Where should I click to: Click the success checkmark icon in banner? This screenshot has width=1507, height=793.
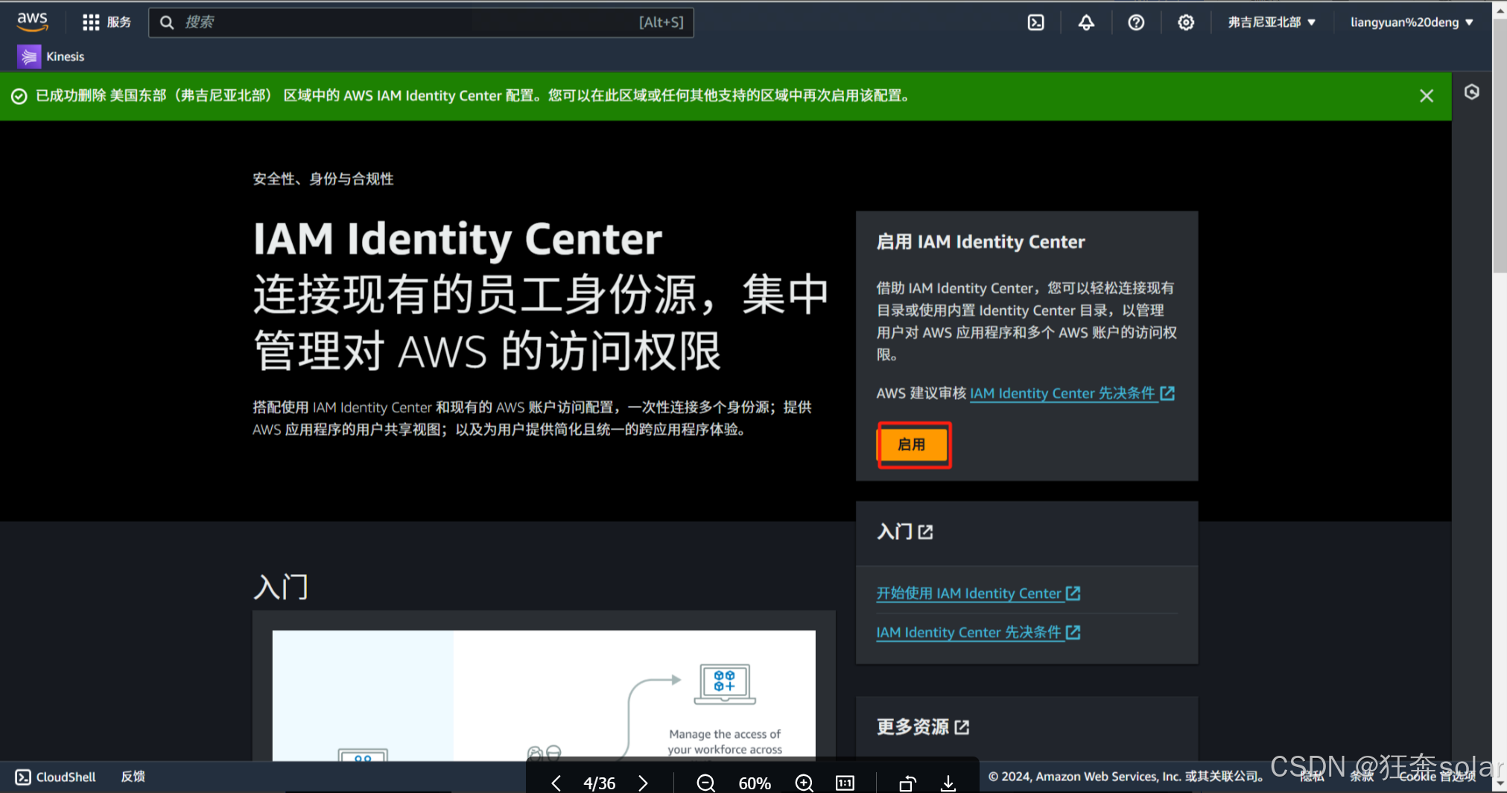[19, 96]
